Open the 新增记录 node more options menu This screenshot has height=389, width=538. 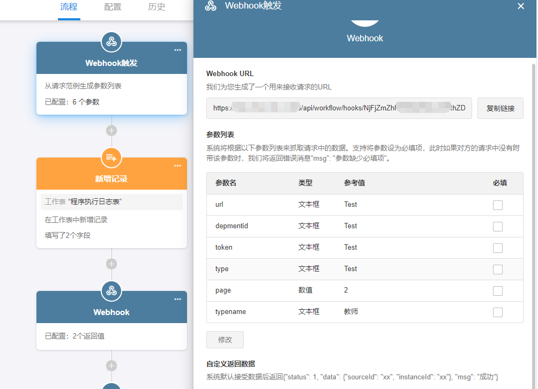(178, 166)
